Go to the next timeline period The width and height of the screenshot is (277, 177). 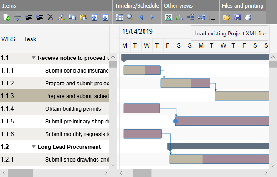[x=152, y=17]
